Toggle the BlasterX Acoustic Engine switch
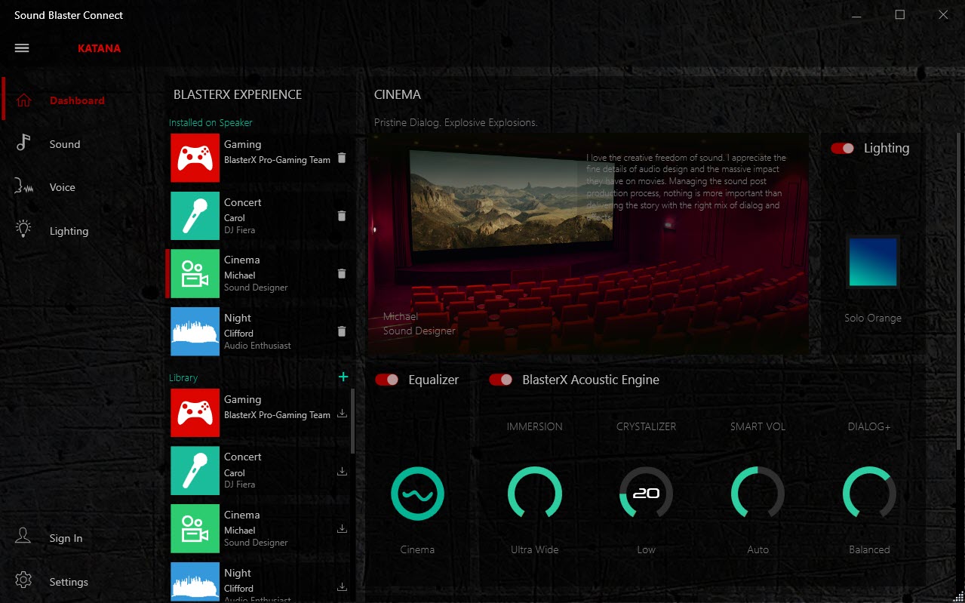Image resolution: width=965 pixels, height=603 pixels. tap(501, 380)
